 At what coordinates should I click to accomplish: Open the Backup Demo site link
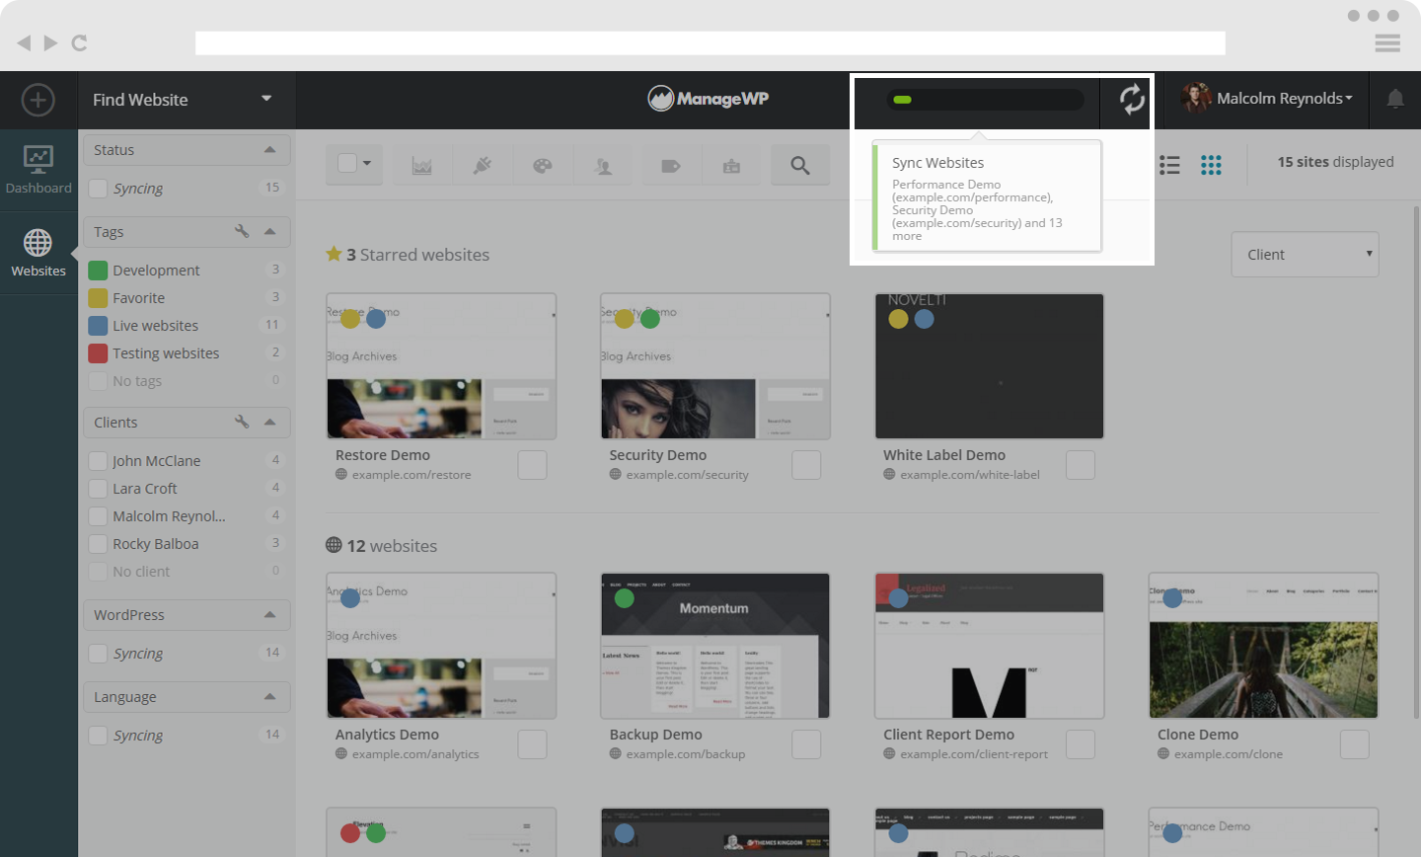(x=656, y=735)
